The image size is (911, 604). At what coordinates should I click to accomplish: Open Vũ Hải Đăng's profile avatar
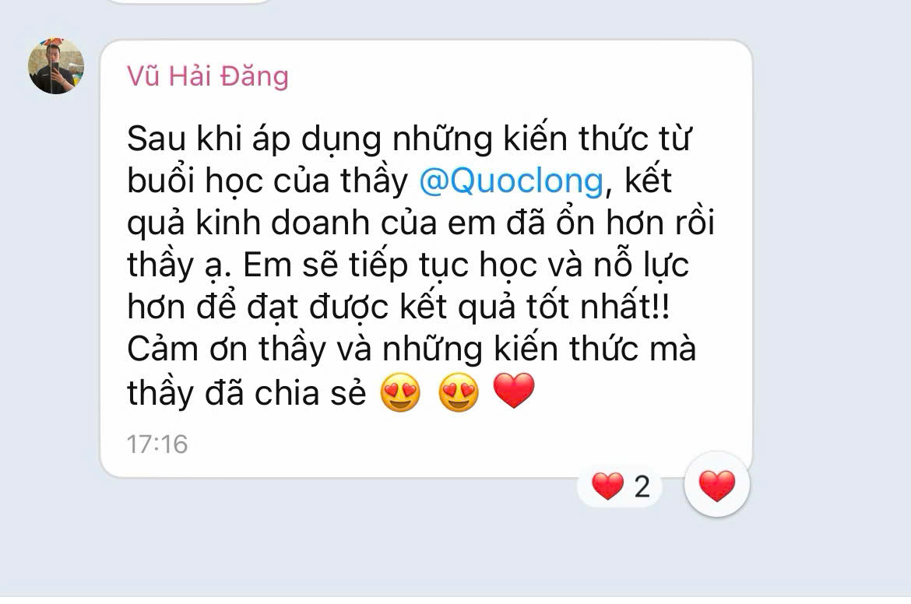pos(56,66)
